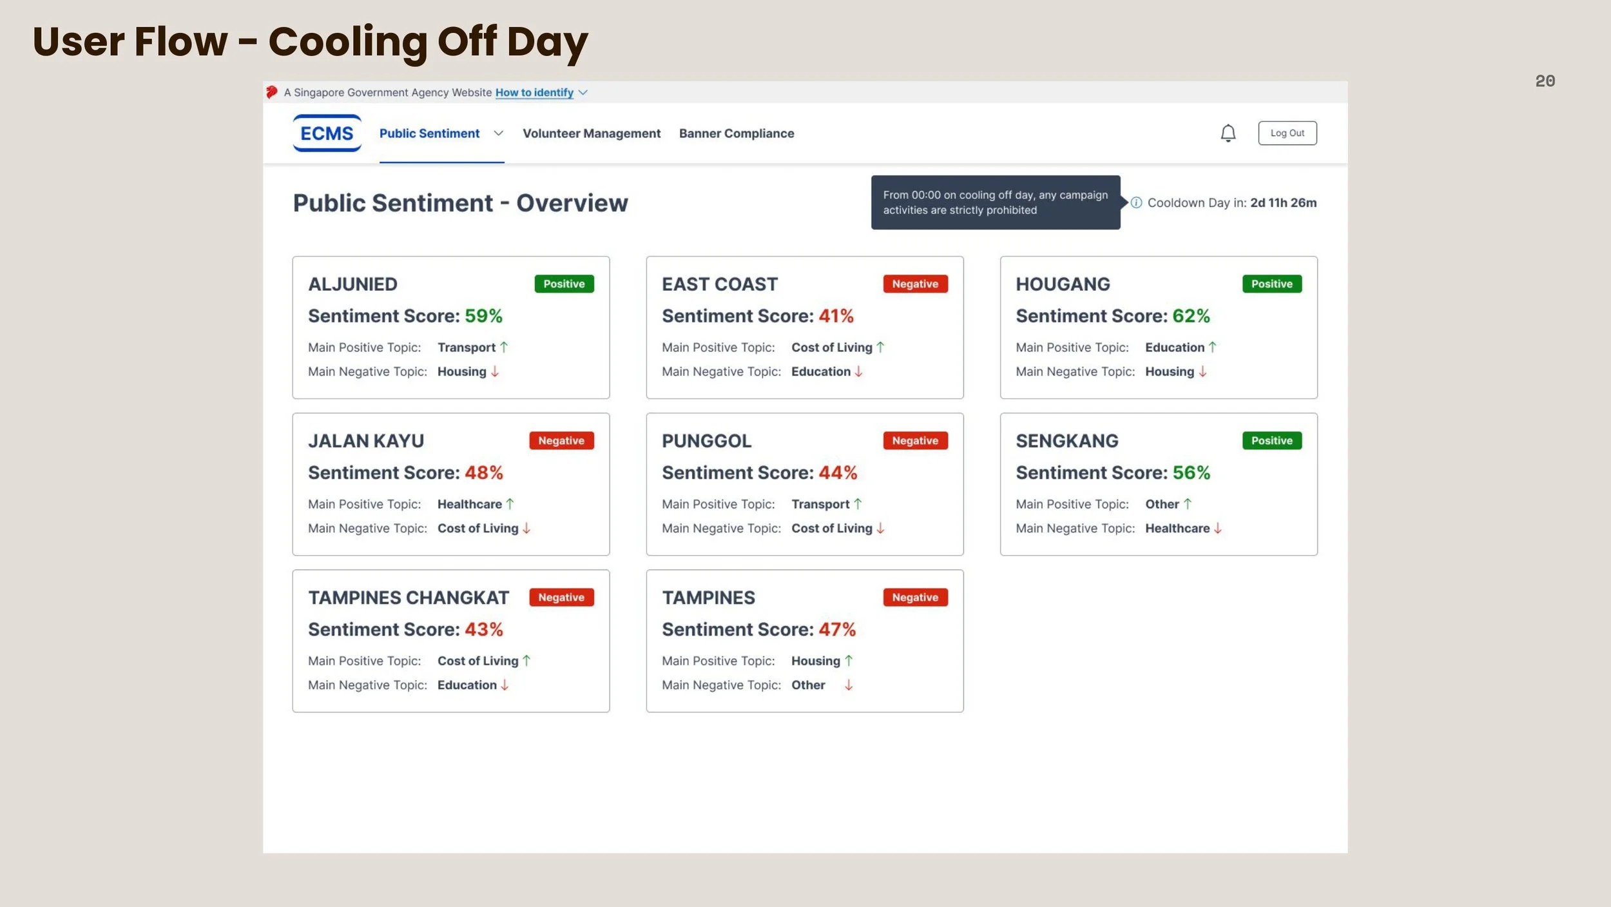Click the Positive badge on Sengkang card
Image resolution: width=1611 pixels, height=907 pixels.
pyautogui.click(x=1271, y=440)
